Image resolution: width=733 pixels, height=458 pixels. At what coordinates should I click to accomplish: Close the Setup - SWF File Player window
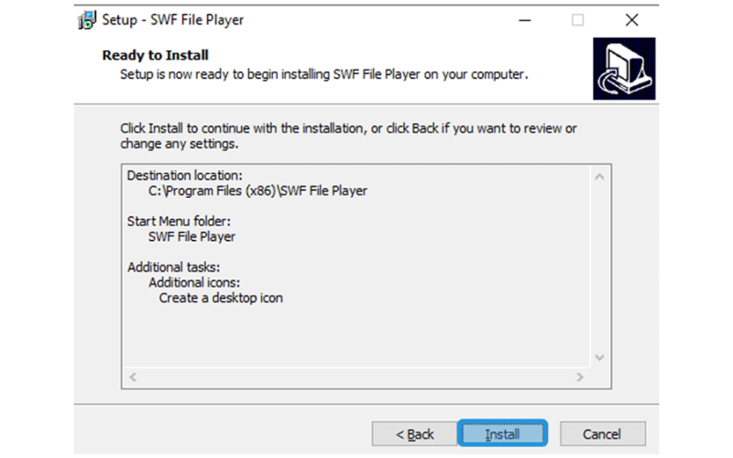[x=631, y=20]
